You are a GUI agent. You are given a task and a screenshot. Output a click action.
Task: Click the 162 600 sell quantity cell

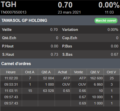coord(96,78)
